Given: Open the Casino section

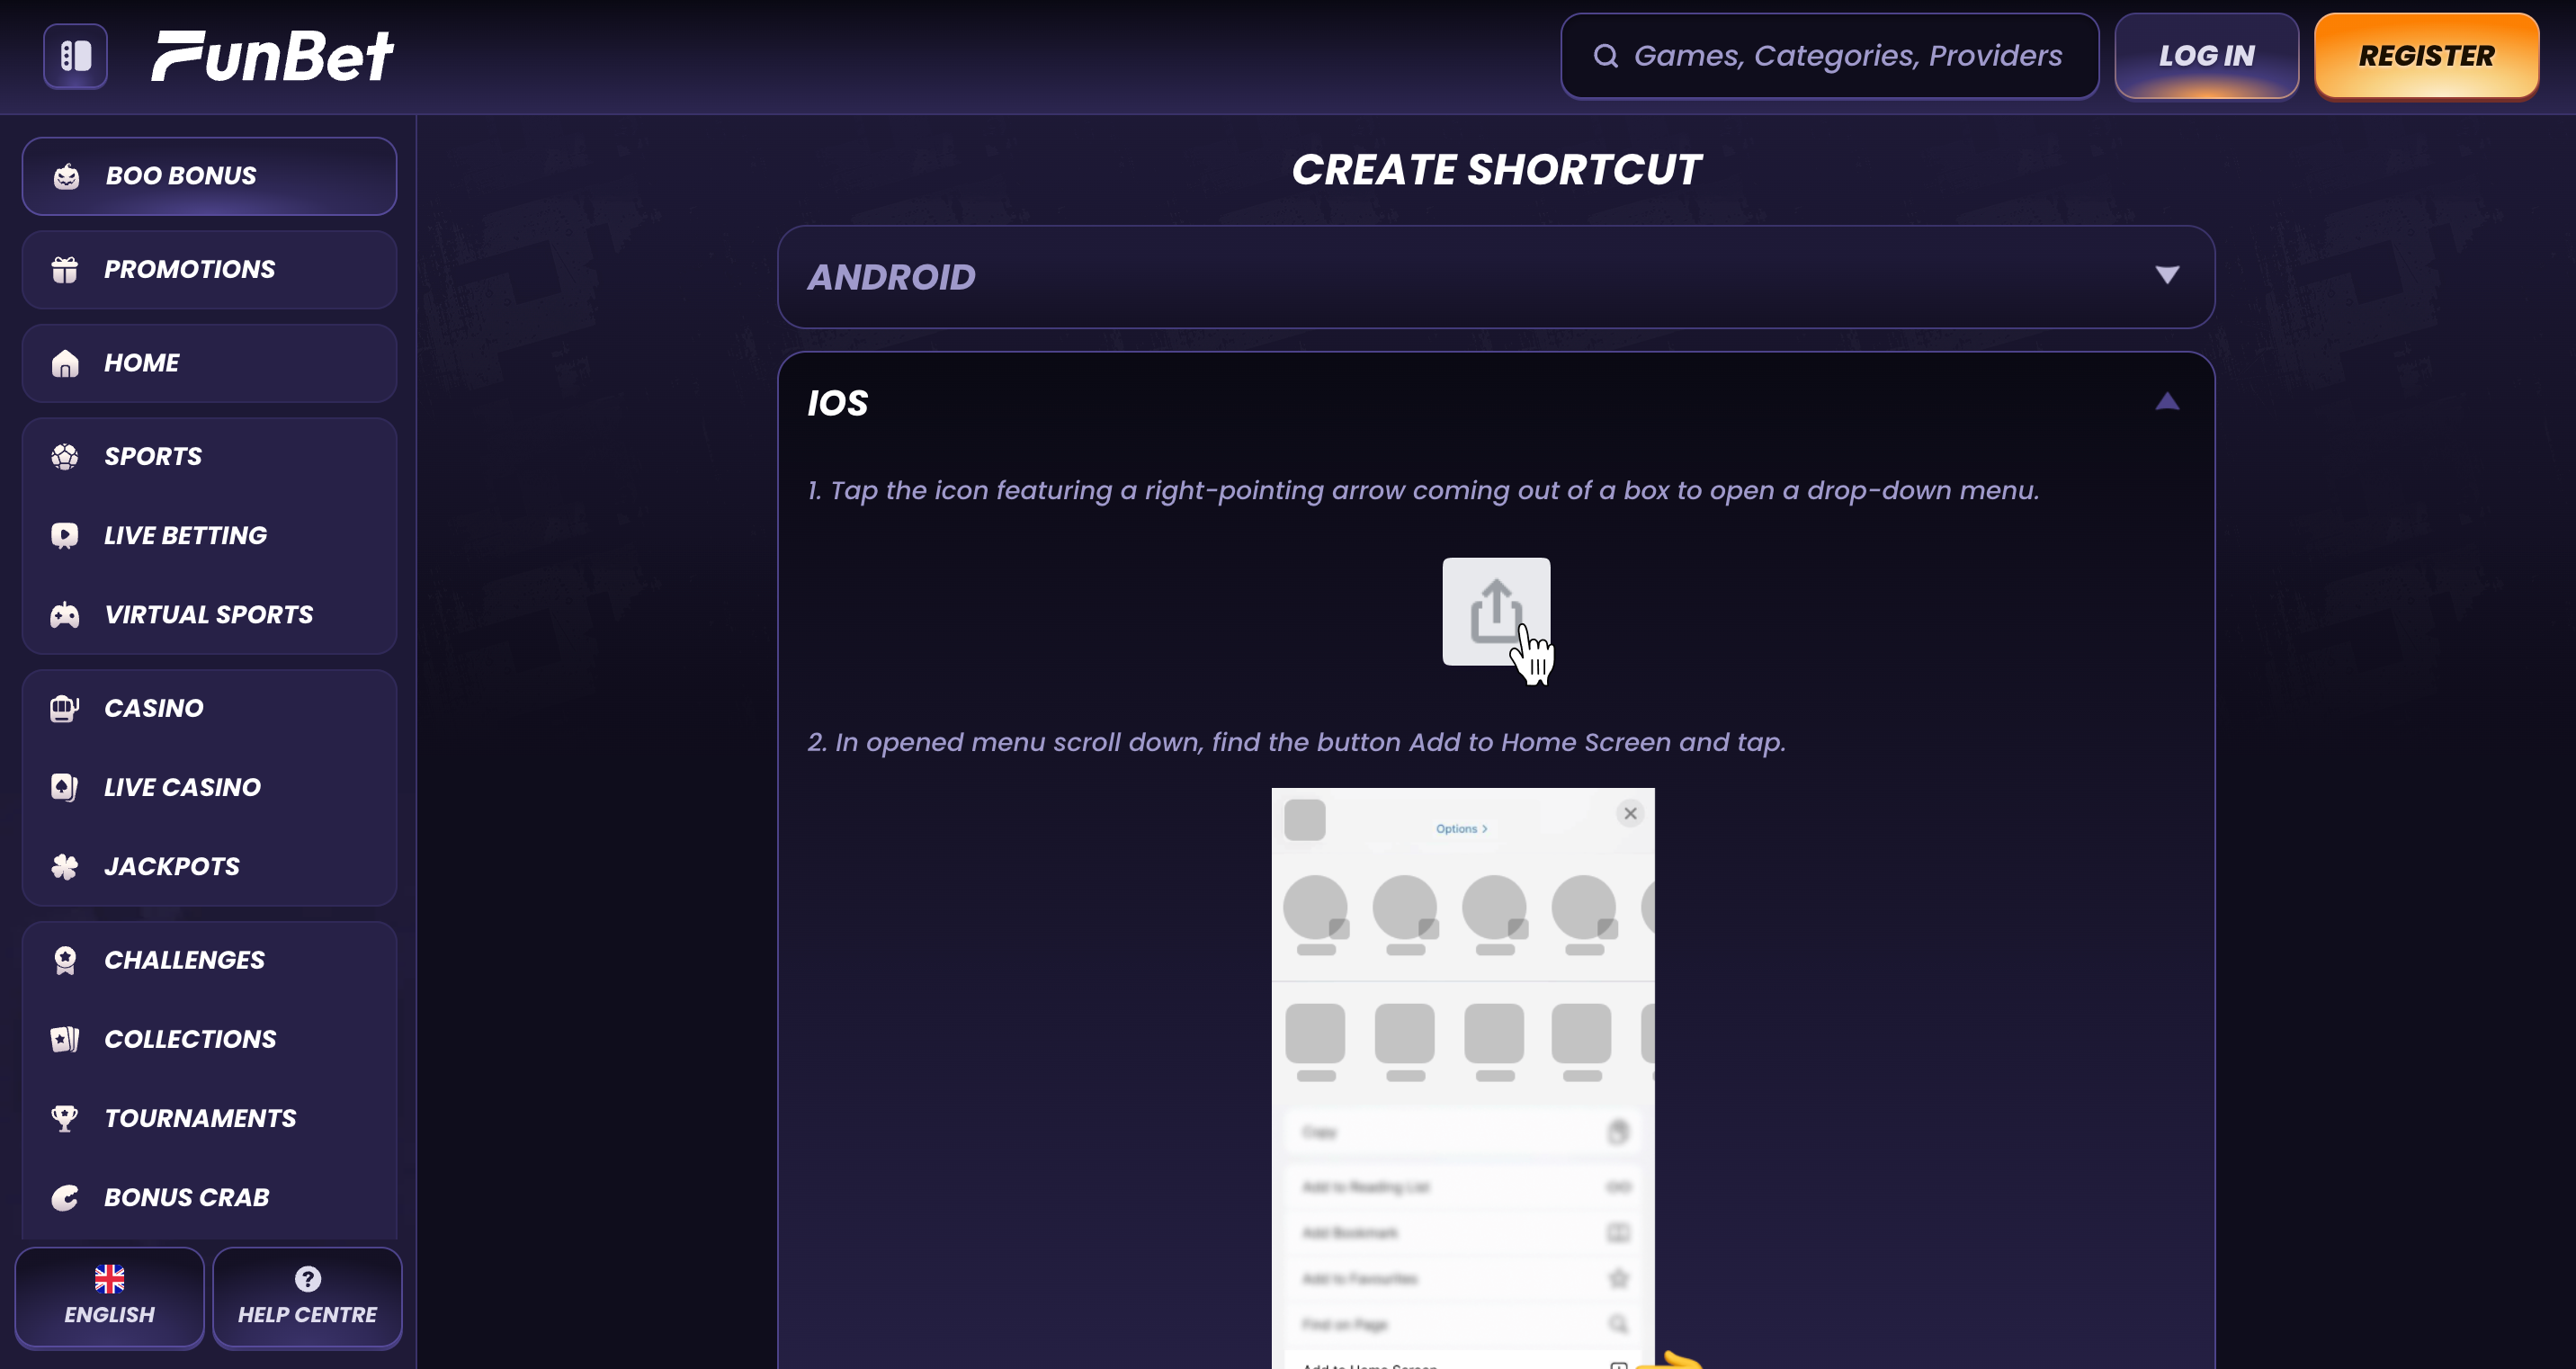Looking at the screenshot, I should pos(209,709).
